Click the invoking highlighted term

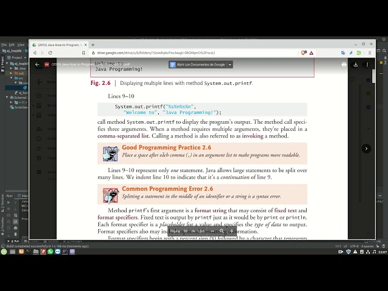253,136
